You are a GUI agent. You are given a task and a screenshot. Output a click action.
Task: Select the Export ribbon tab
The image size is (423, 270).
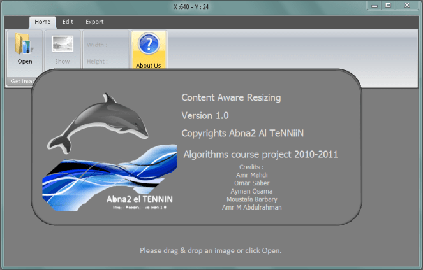coord(94,22)
